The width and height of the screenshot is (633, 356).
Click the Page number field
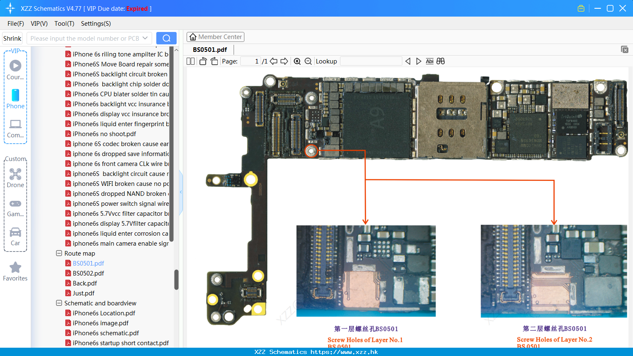251,61
